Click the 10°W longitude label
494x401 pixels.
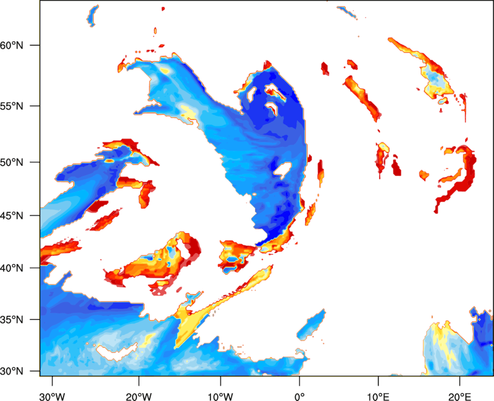[x=220, y=397]
